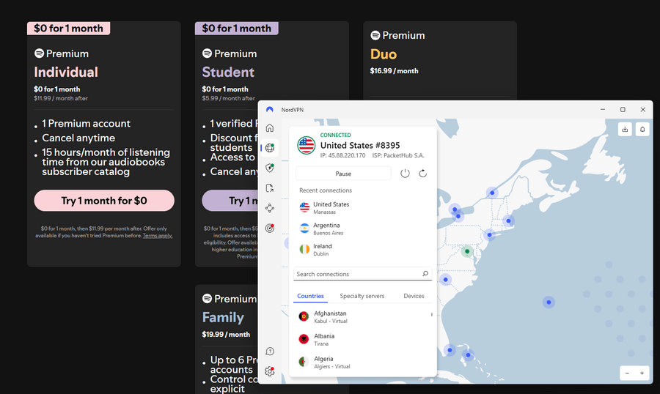The height and width of the screenshot is (394, 660).
Task: Click the Spotify logo on Individual card
Action: click(39, 53)
